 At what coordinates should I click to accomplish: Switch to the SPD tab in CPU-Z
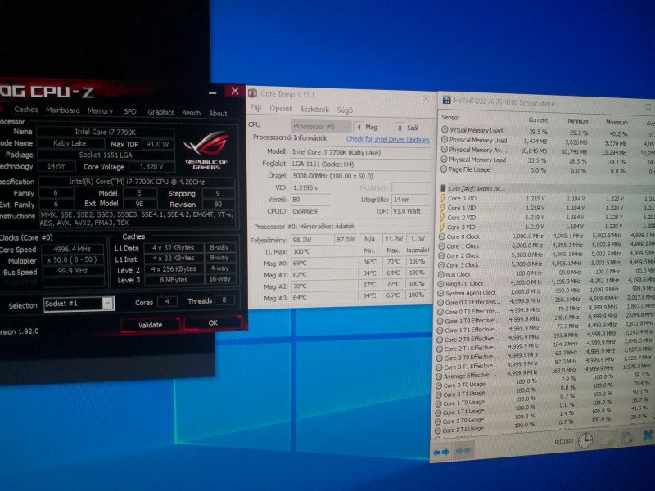(130, 111)
